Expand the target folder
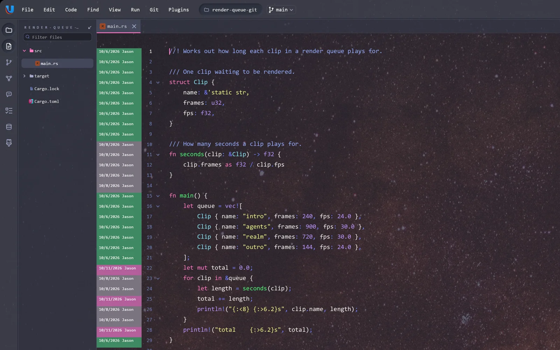This screenshot has height=350, width=560. pos(24,76)
